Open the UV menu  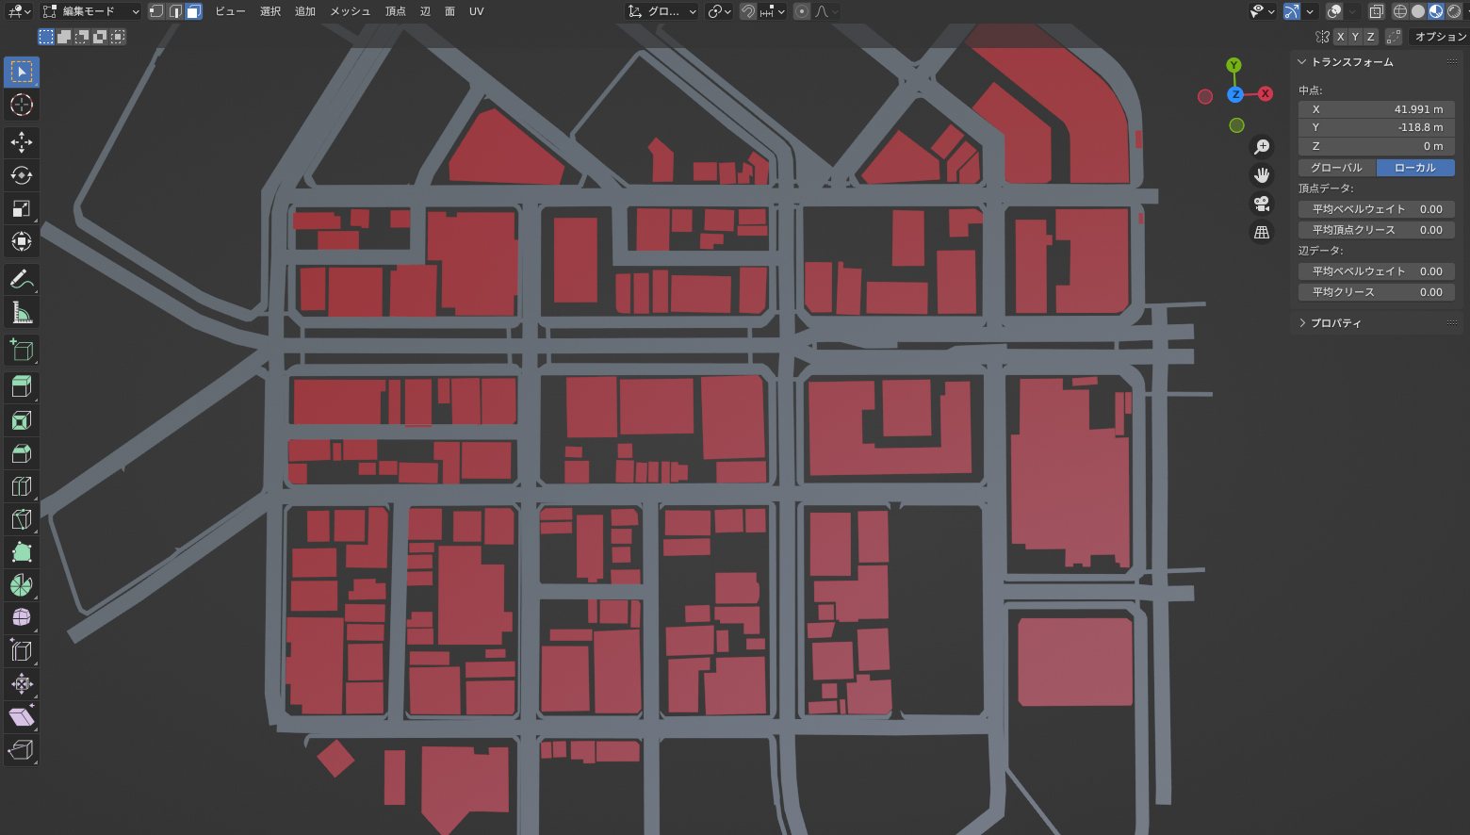476,11
